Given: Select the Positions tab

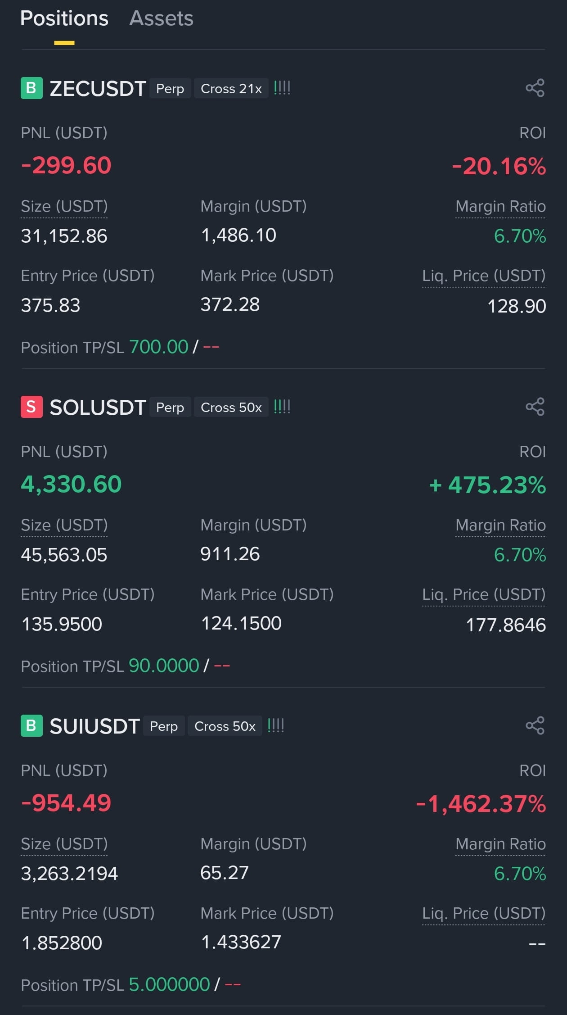Looking at the screenshot, I should click(x=64, y=18).
